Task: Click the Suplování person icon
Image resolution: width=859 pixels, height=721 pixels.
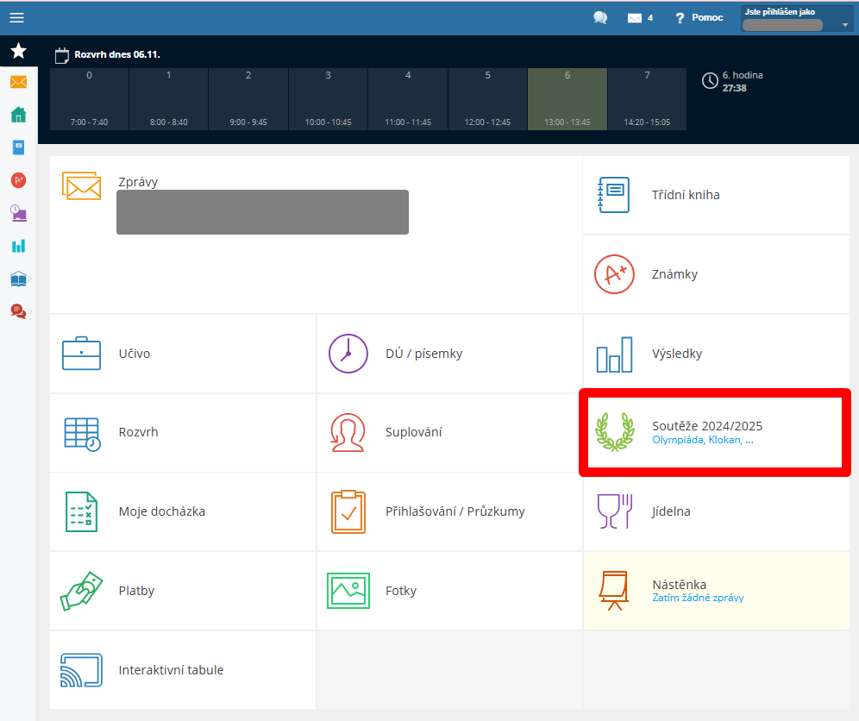Action: point(348,433)
